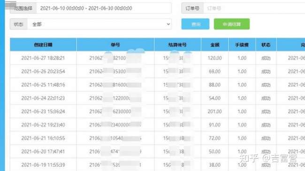Click the 订单号 label beside the order input
Viewport: 305px width, 171px height.
(x=192, y=8)
